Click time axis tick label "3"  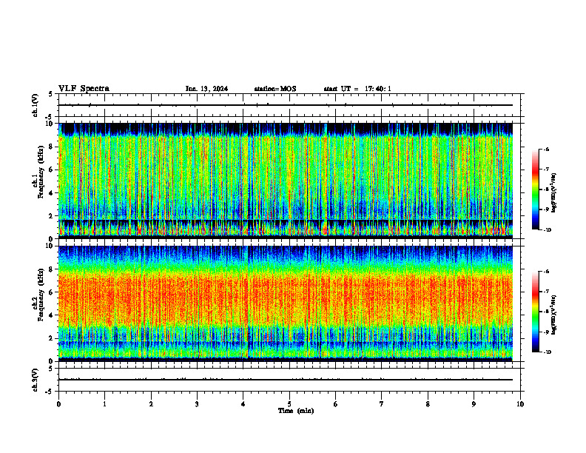tap(197, 404)
